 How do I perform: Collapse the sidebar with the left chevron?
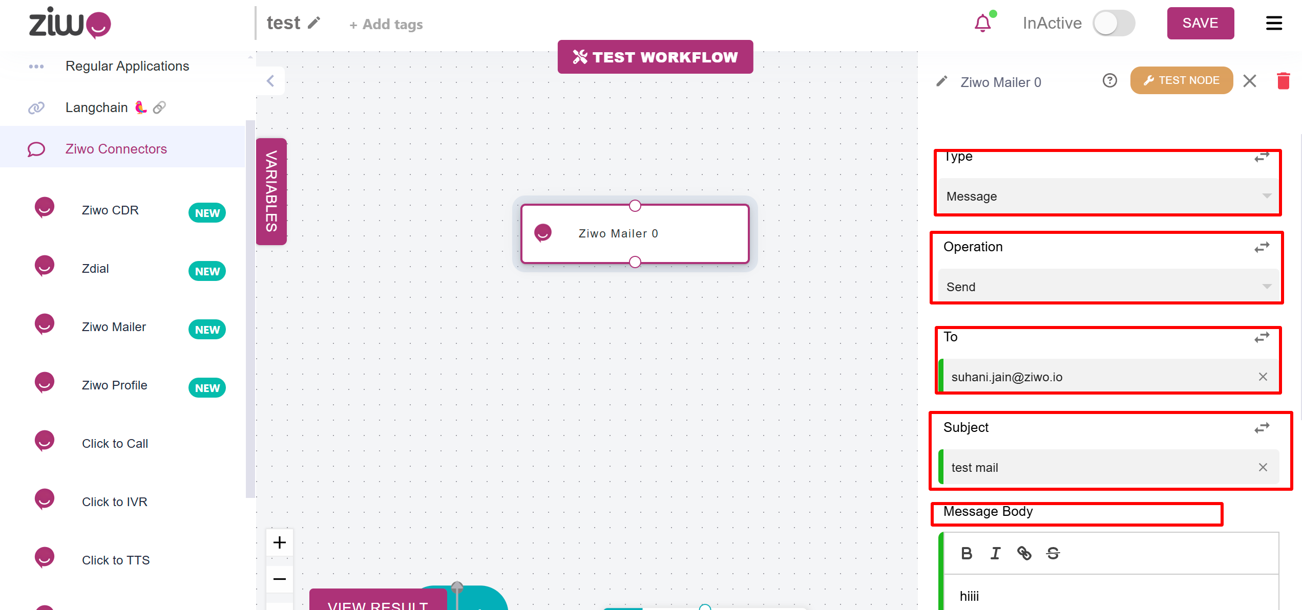pos(270,81)
